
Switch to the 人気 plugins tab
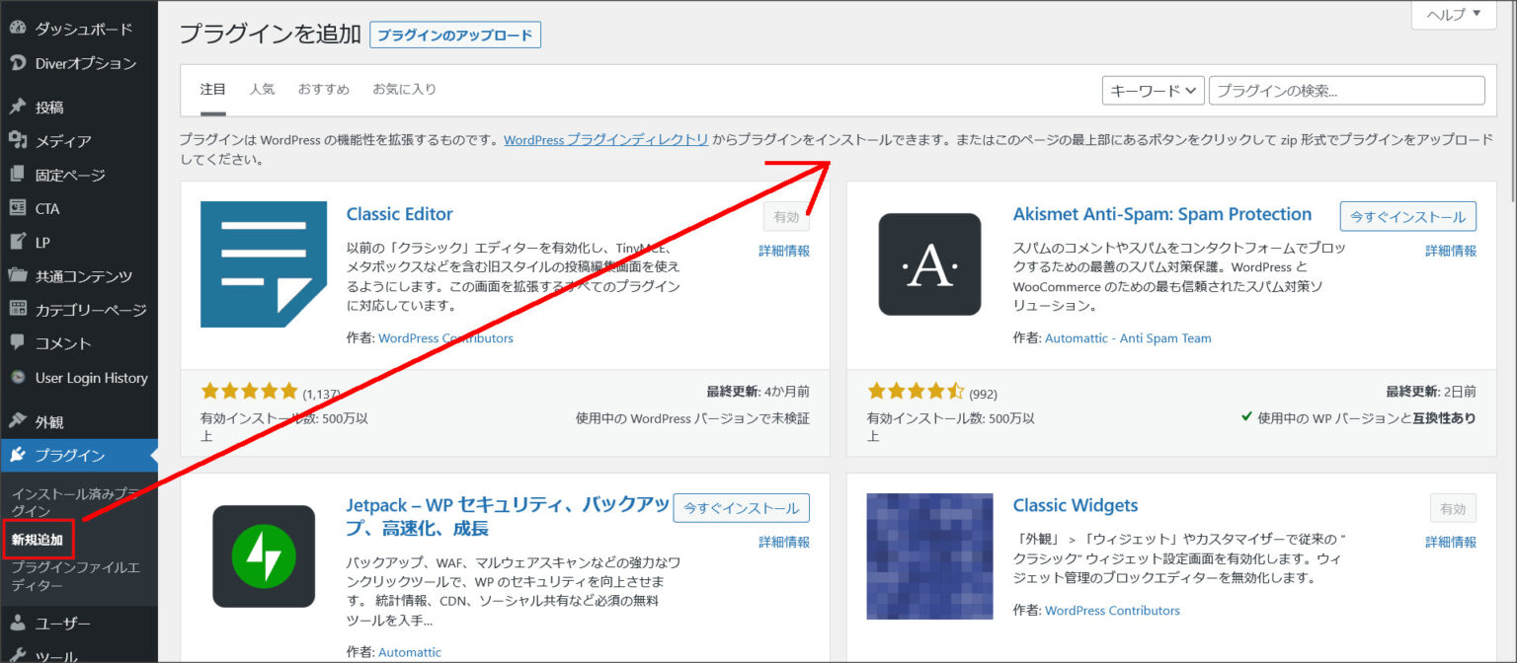tap(262, 88)
